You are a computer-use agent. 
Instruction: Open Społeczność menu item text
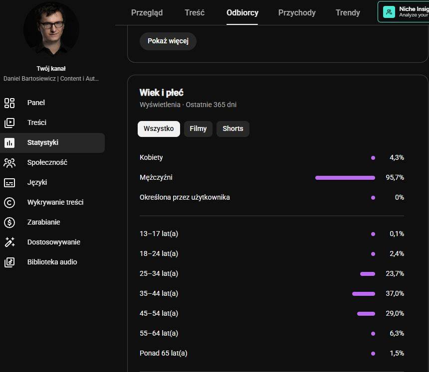tap(47, 162)
